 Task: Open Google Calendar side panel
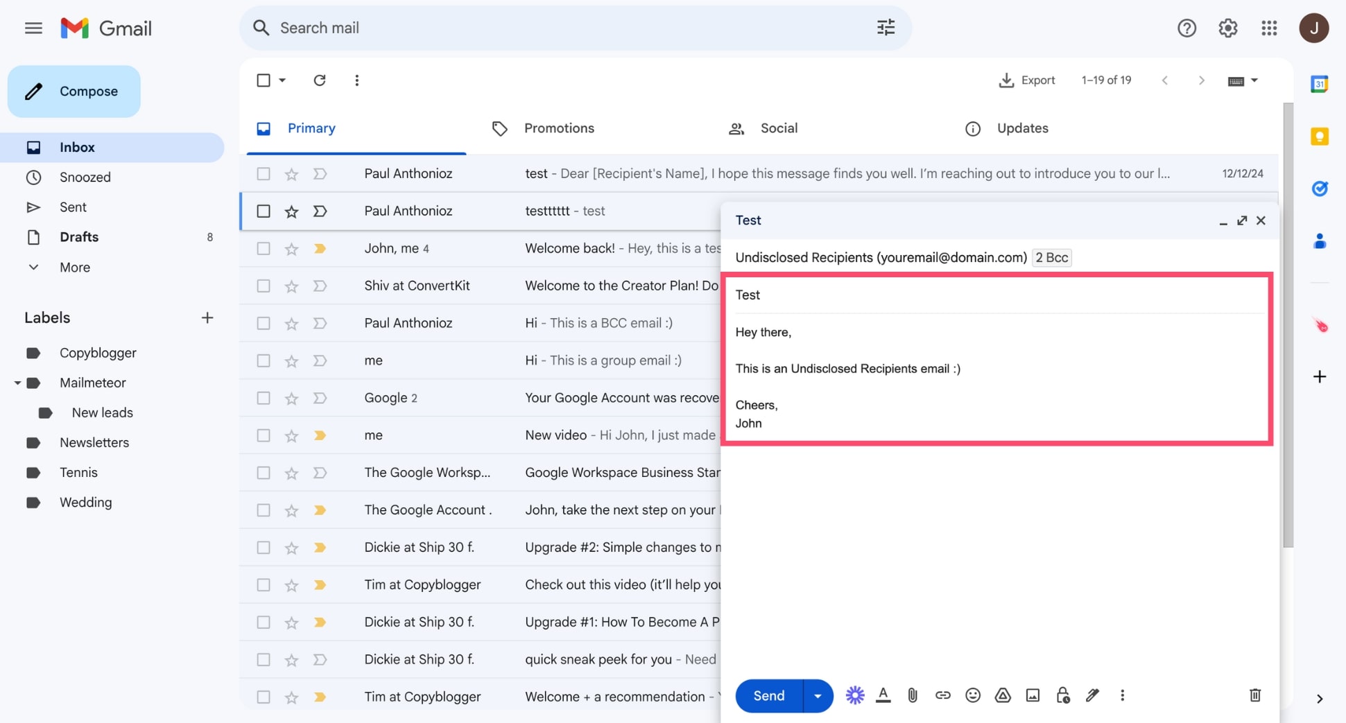coord(1319,85)
